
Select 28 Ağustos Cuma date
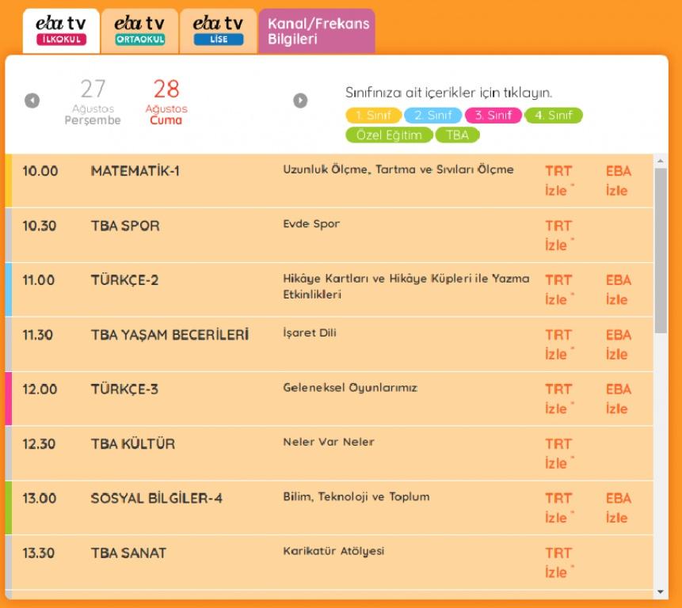tap(166, 101)
